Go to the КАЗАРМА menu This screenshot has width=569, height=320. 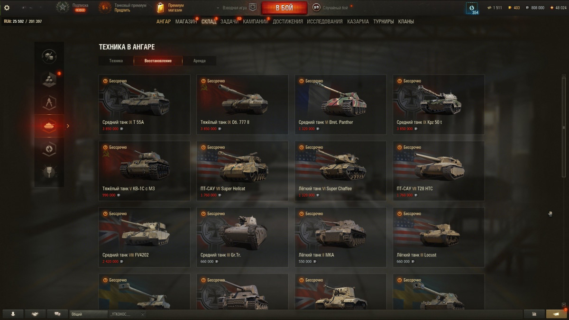tap(358, 21)
